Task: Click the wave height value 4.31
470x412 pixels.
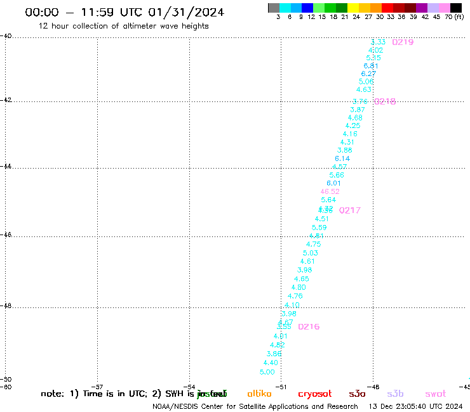Action: [347, 142]
